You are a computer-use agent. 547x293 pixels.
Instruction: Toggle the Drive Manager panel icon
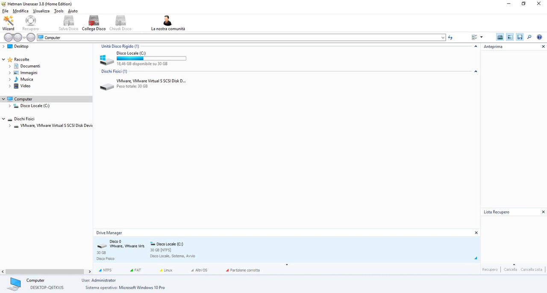(500, 38)
